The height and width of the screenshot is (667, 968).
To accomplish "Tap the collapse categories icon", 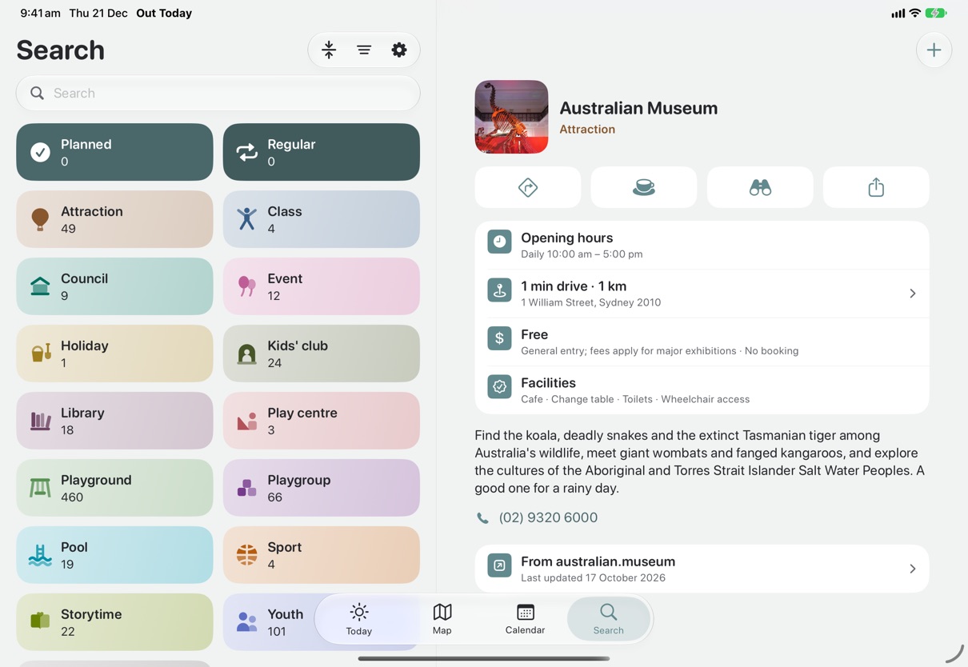I will (x=329, y=50).
